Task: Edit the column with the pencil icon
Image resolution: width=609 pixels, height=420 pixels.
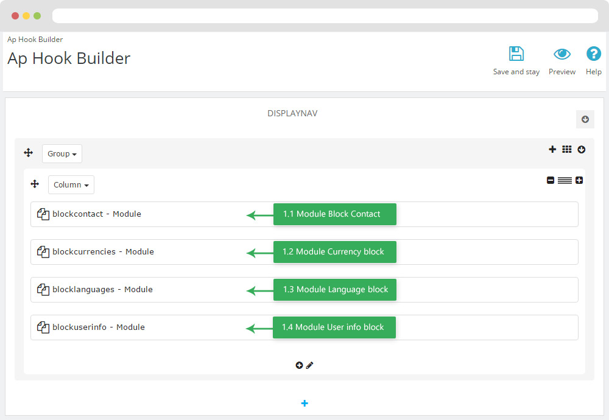Action: 309,365
